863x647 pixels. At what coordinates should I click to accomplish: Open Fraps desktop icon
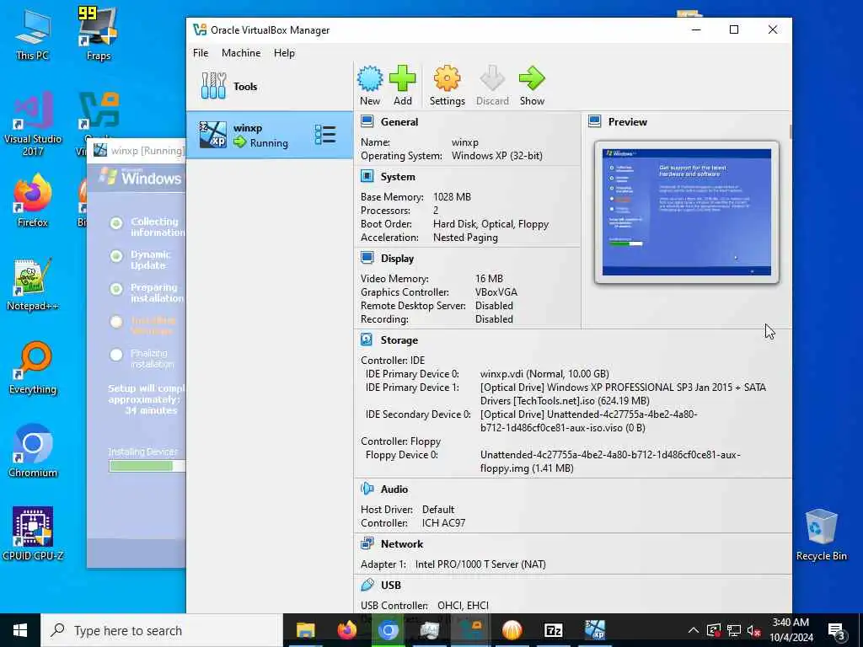99,34
